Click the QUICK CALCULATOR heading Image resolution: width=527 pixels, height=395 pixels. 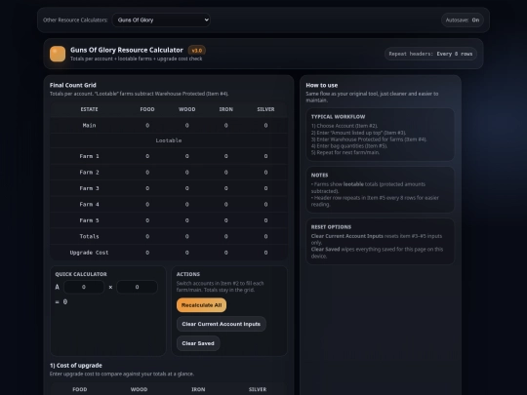[x=81, y=274]
